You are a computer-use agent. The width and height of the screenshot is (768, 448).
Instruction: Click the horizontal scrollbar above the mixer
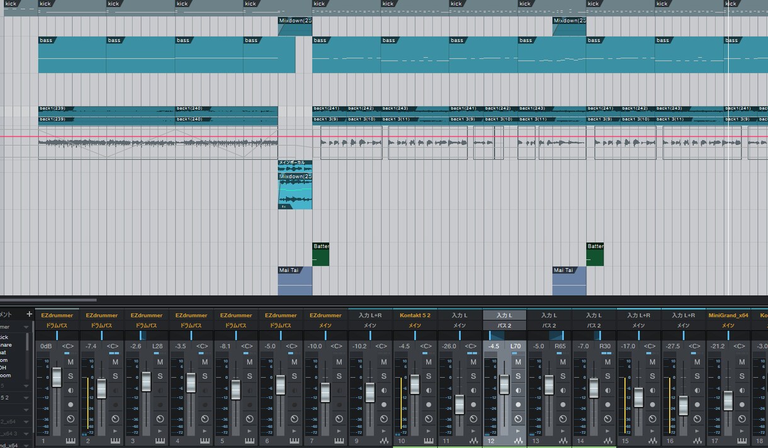[48, 300]
